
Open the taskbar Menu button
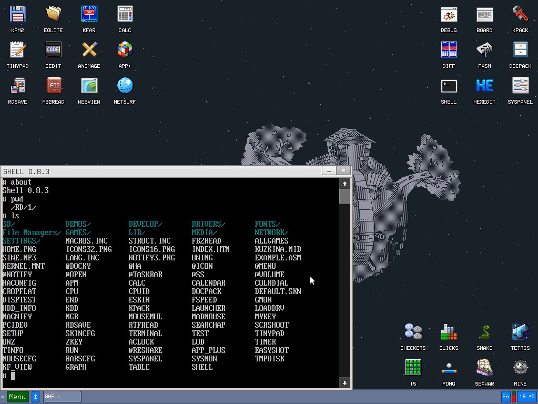(16, 397)
